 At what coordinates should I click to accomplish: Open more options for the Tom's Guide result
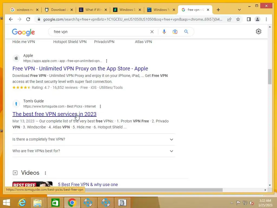[100, 106]
